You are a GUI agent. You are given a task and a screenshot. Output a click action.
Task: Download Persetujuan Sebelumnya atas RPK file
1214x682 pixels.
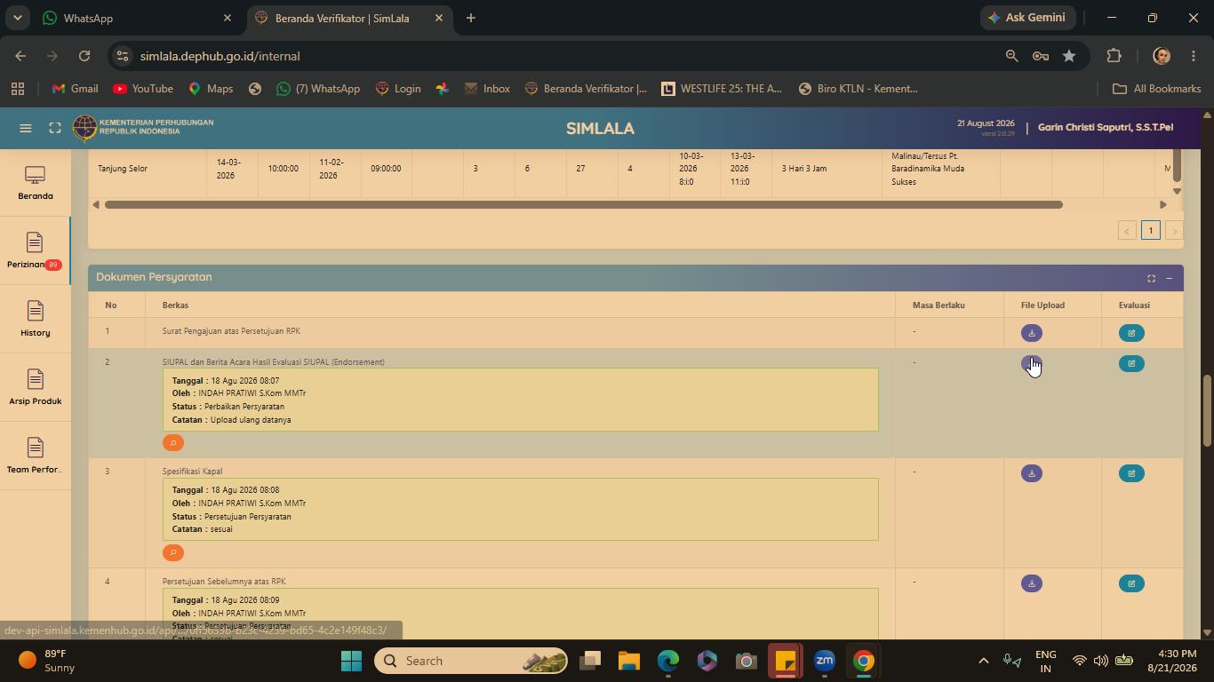click(x=1031, y=583)
